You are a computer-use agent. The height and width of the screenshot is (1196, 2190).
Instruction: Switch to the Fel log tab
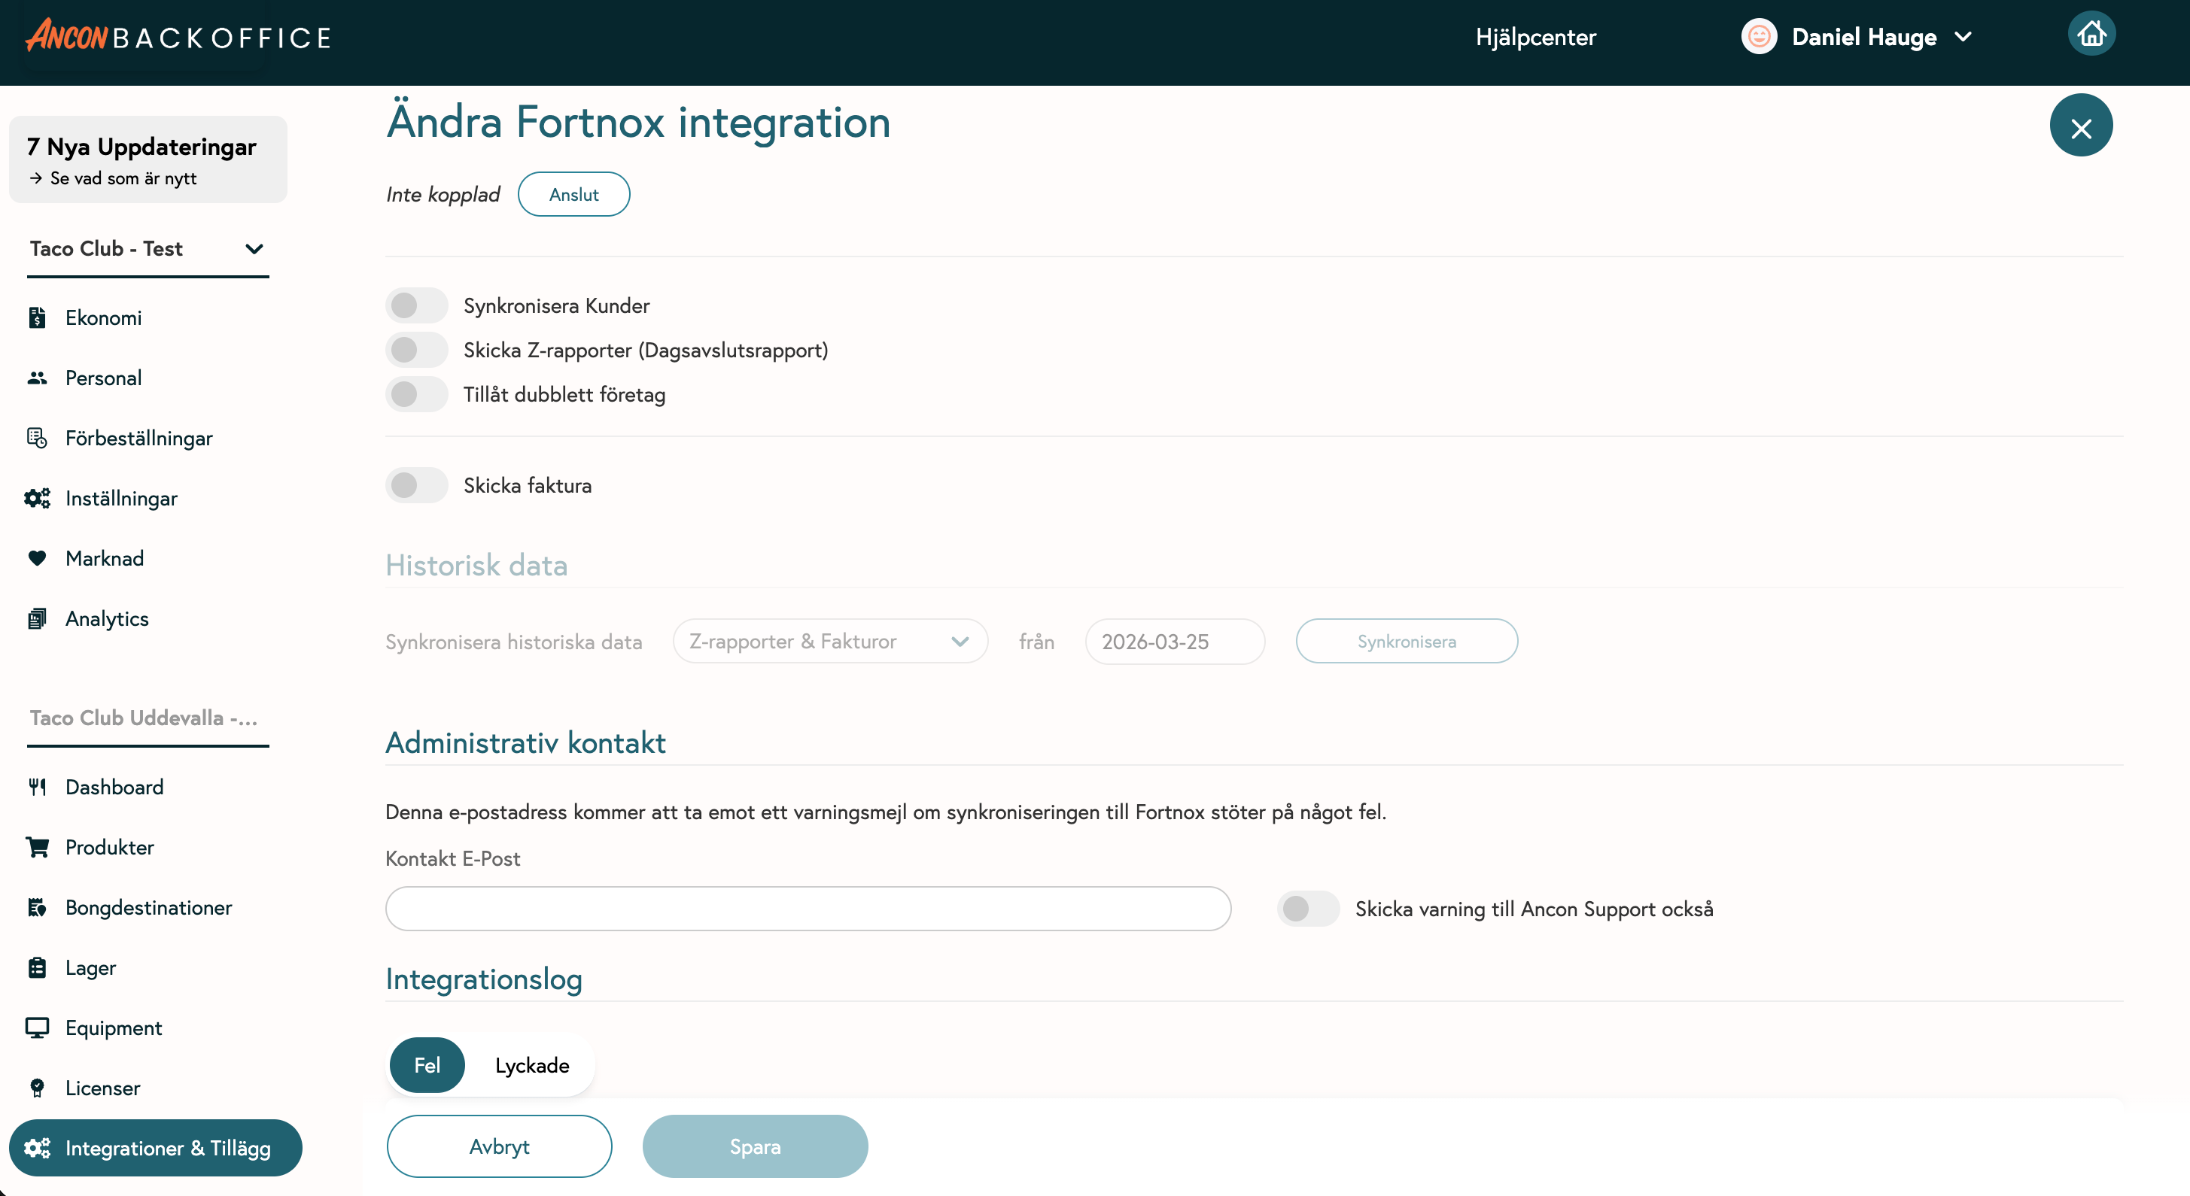427,1065
